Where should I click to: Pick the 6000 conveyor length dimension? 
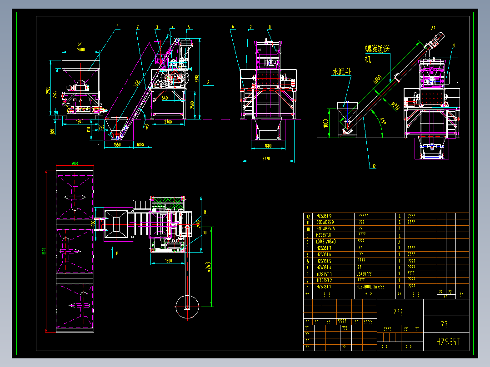point(377,79)
